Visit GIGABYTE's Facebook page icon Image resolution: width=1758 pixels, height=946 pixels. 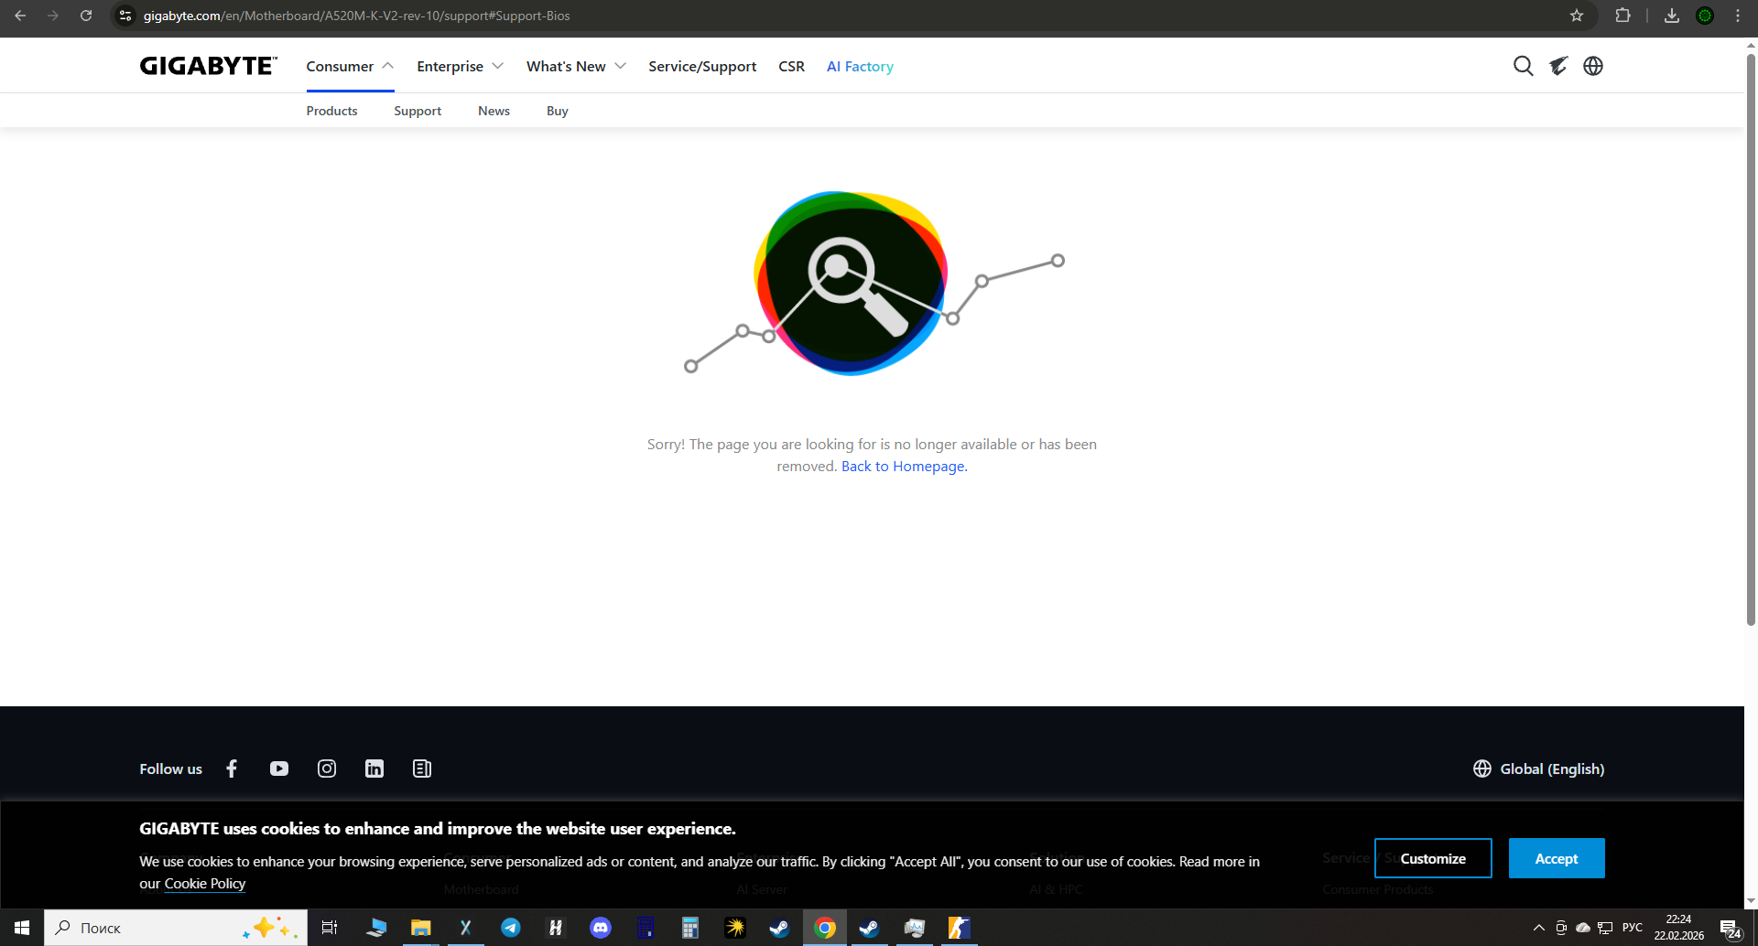(232, 769)
